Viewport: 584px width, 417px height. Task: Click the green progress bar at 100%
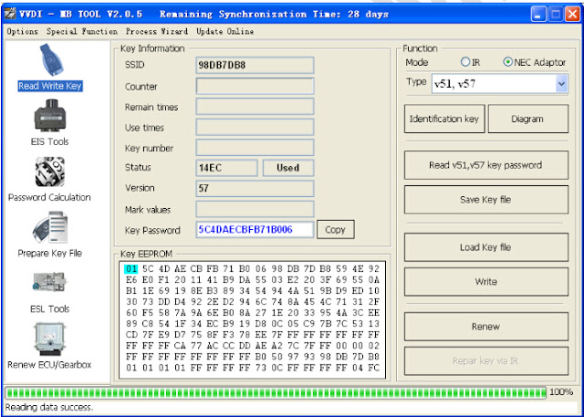(276, 392)
